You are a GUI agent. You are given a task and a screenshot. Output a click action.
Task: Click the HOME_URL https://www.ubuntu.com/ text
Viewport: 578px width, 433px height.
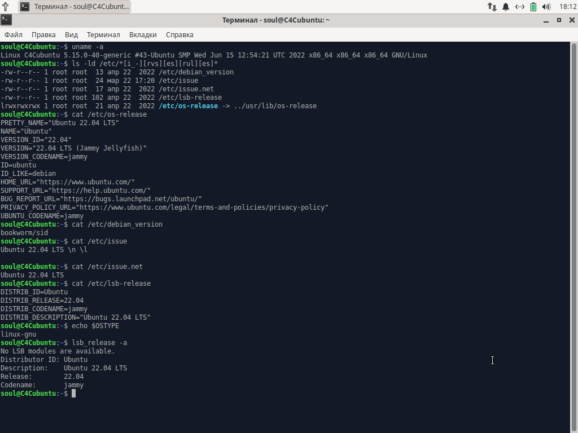pos(68,182)
